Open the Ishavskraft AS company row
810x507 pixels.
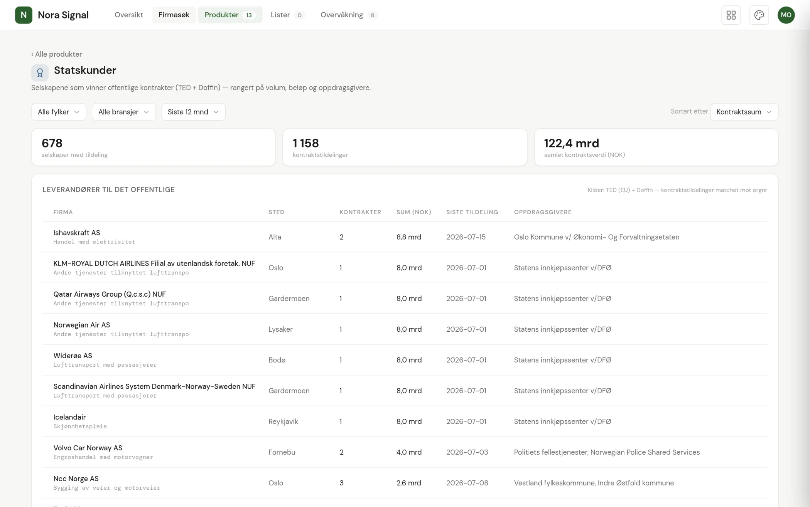pyautogui.click(x=405, y=237)
